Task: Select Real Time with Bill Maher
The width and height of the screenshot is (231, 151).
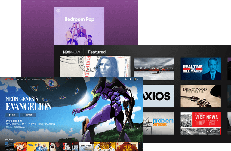Action: click(201, 69)
